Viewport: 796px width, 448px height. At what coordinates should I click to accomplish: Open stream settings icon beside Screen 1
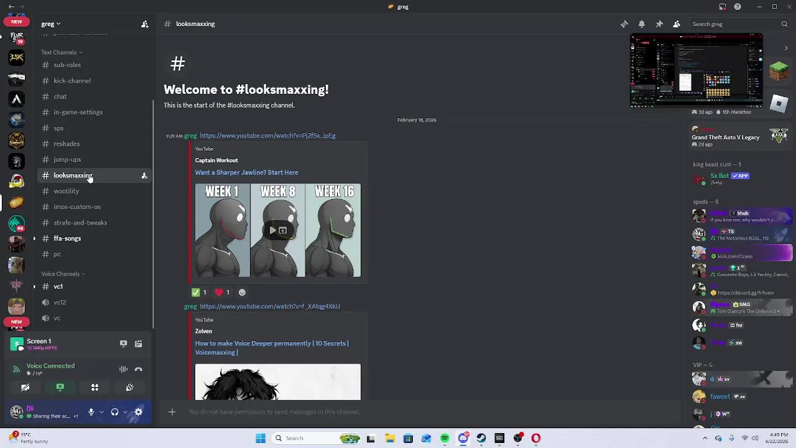(139, 343)
